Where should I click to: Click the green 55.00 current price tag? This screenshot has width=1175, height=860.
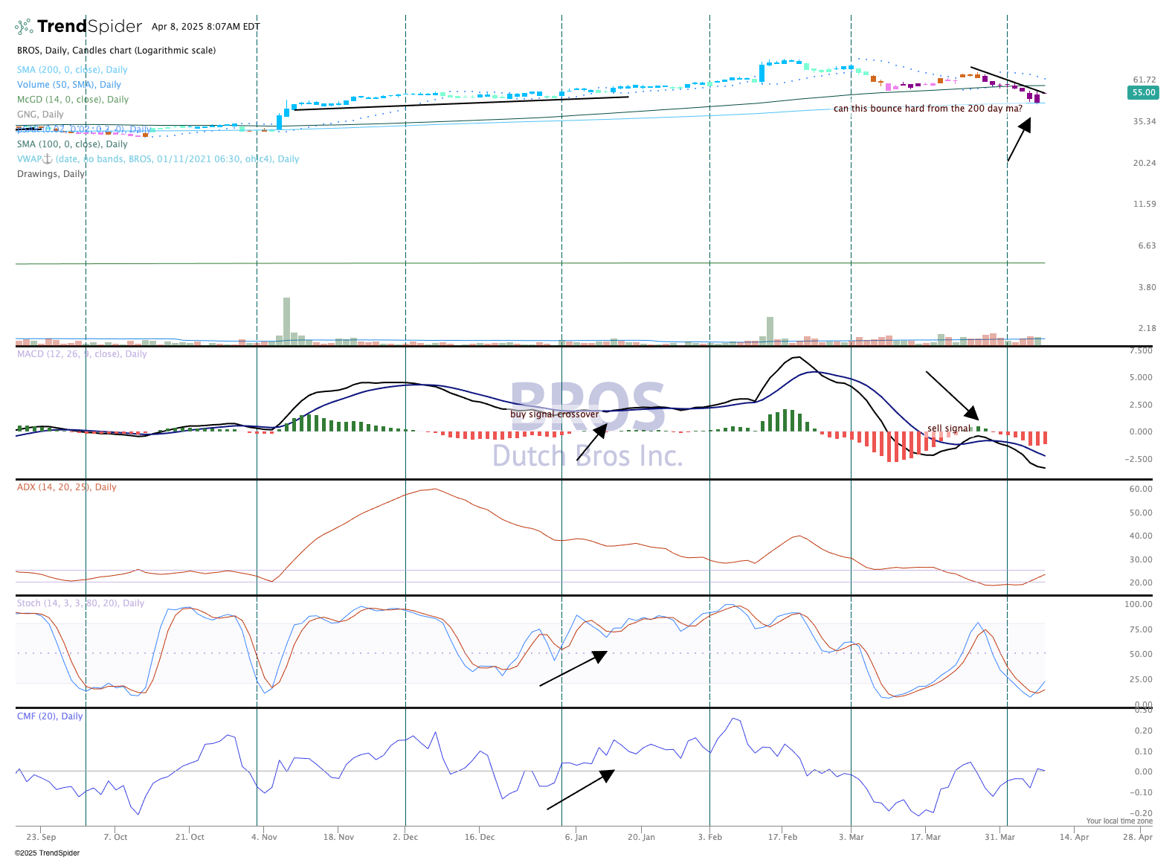tap(1143, 93)
